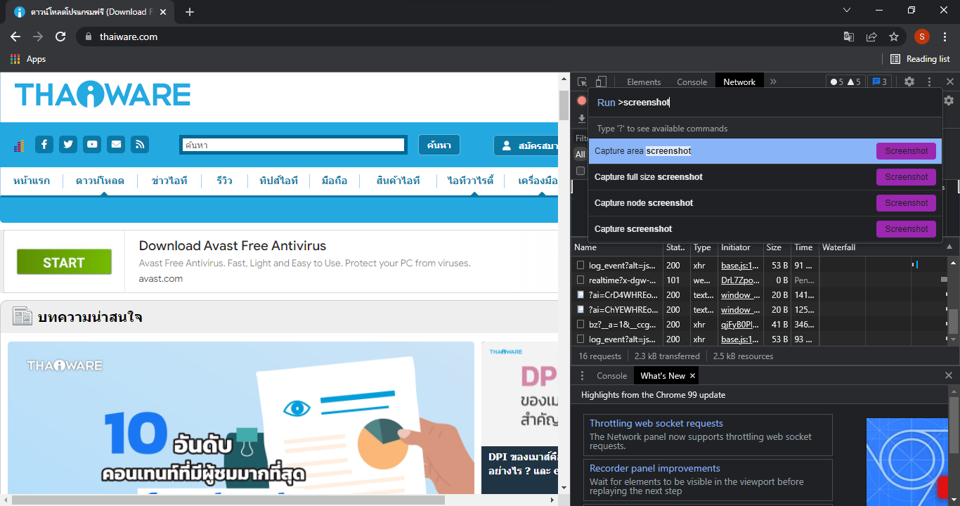Screen dimensions: 960x506
Task: Choose Capture full size screenshot command
Action: (x=765, y=177)
